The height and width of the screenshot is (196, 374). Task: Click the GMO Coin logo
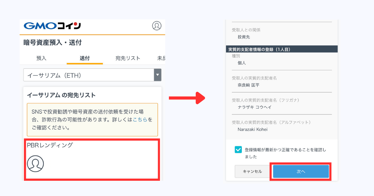[52, 26]
